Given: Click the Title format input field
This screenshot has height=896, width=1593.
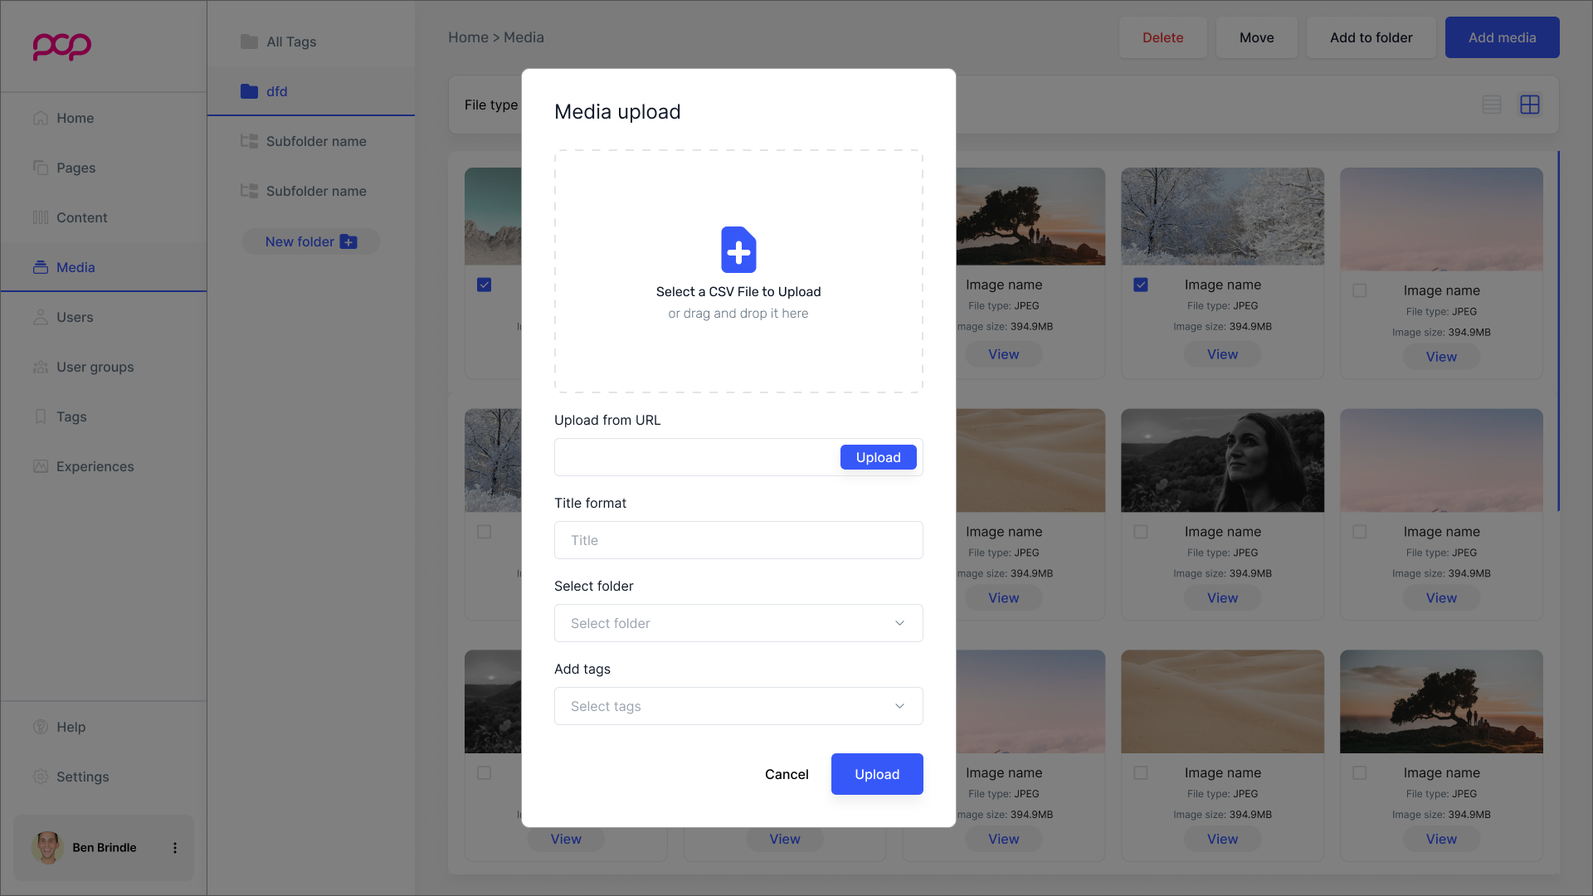Looking at the screenshot, I should click(738, 540).
